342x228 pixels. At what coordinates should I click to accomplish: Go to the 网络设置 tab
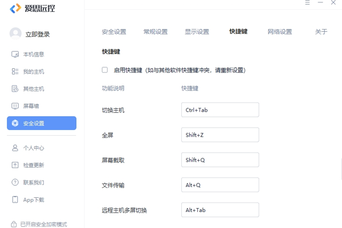(x=280, y=32)
